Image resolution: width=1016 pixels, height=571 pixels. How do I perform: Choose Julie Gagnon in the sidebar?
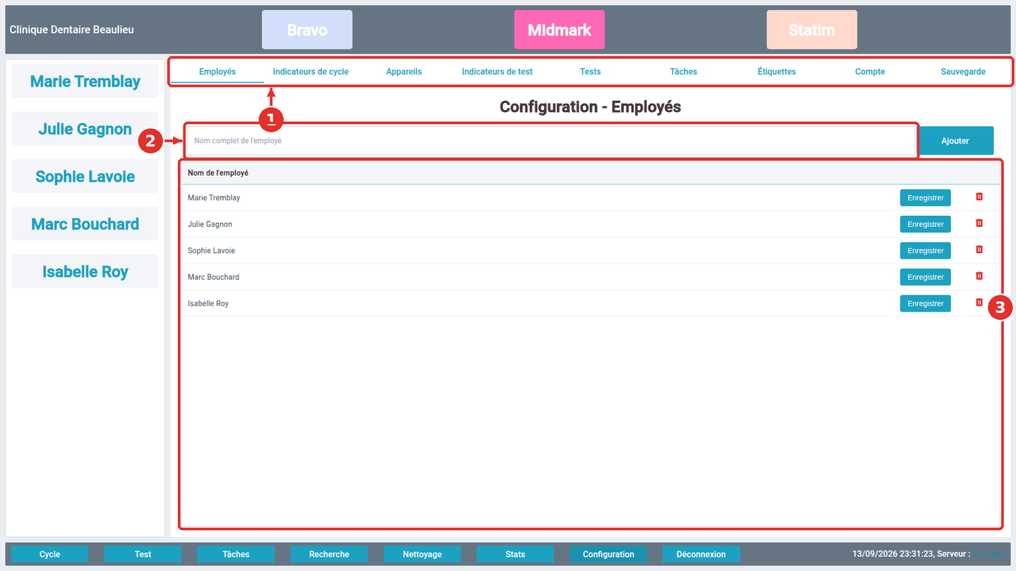point(85,129)
